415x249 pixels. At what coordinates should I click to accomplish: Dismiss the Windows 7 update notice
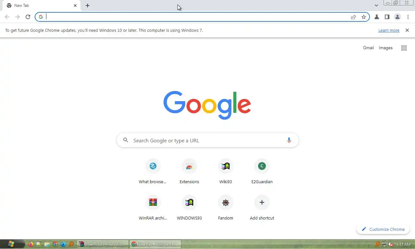pyautogui.click(x=407, y=30)
